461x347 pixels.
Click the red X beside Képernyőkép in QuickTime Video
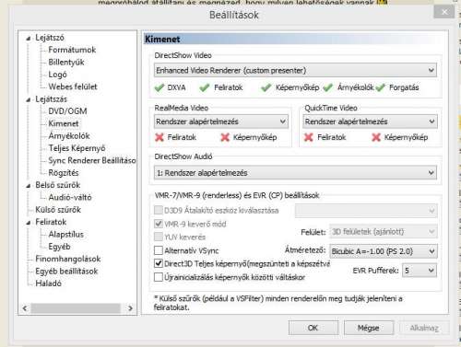(376, 137)
